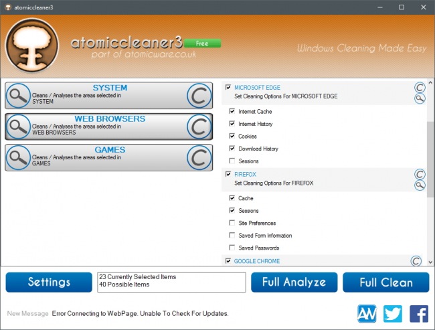
Task: Click 'Cleans / Analyses the areas selected in GAMES' description
Action: click(x=76, y=161)
